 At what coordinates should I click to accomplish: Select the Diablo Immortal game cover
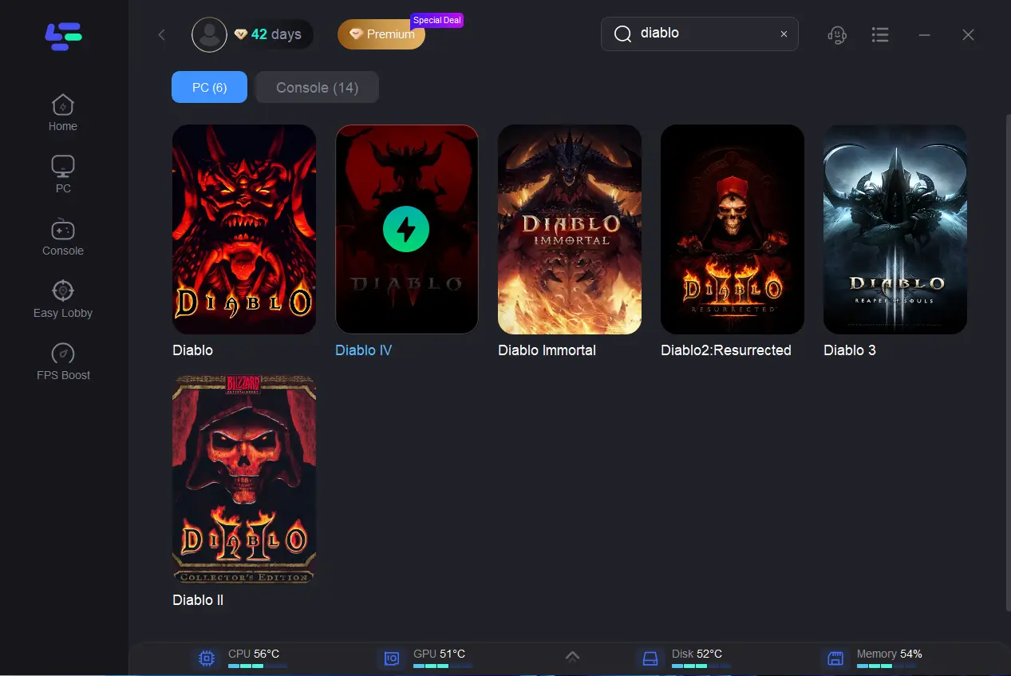(569, 229)
